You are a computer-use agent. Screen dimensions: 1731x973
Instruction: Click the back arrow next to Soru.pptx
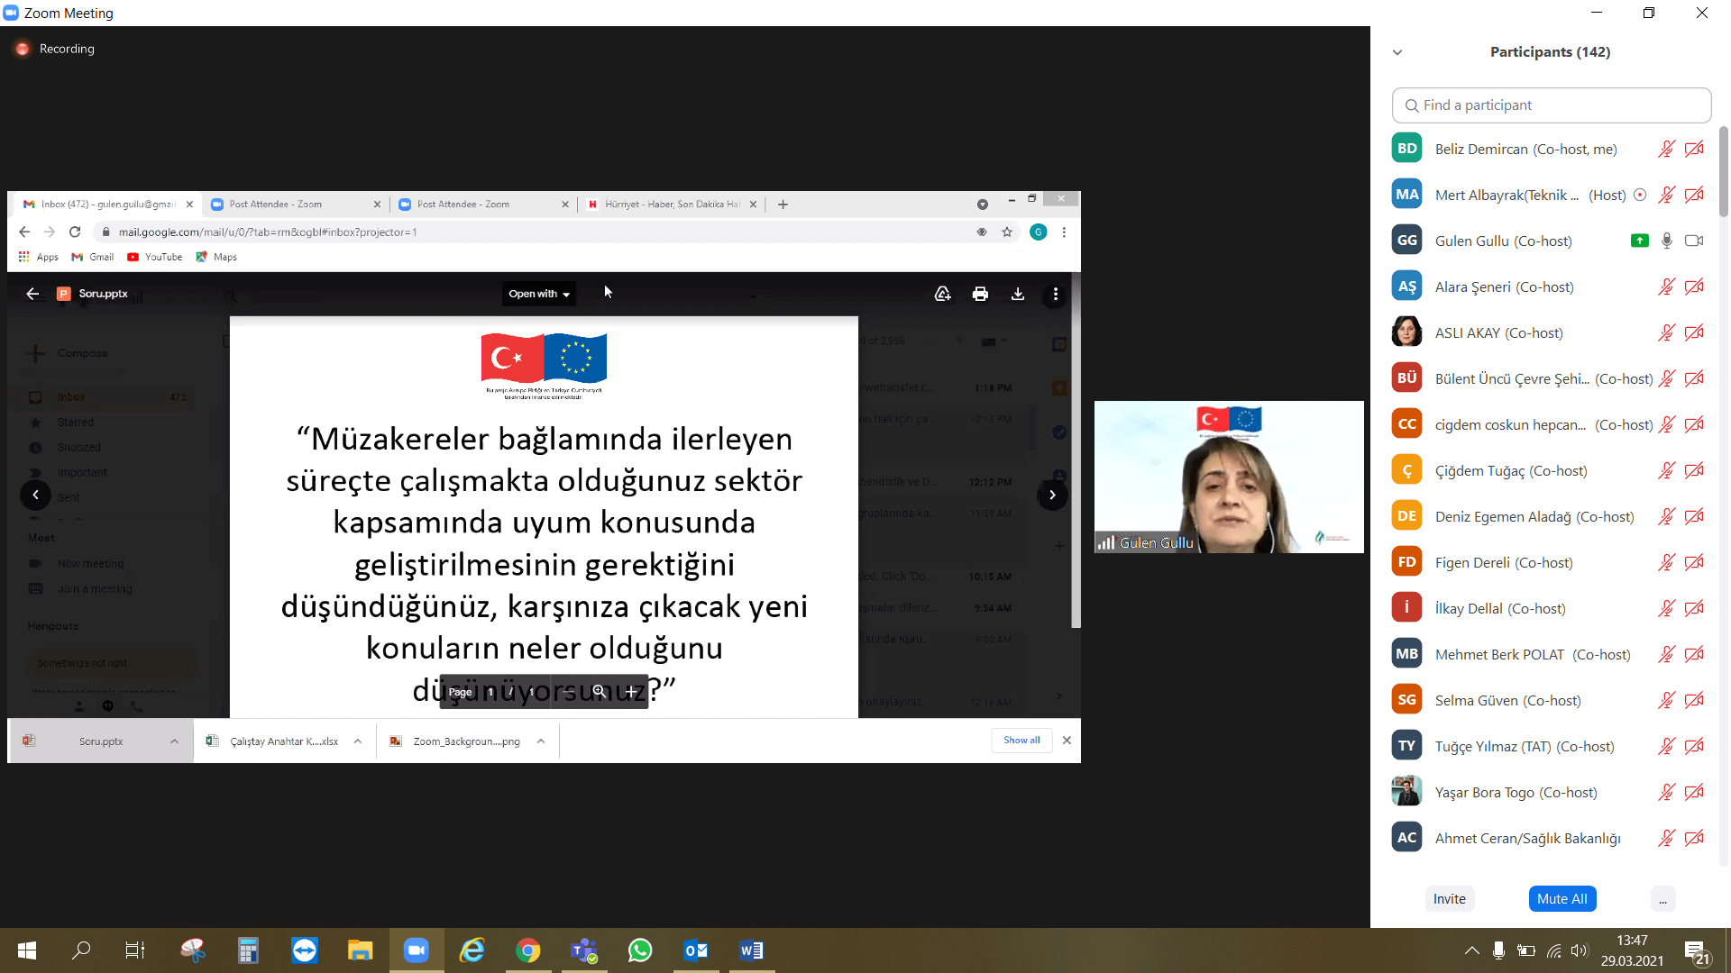tap(32, 294)
